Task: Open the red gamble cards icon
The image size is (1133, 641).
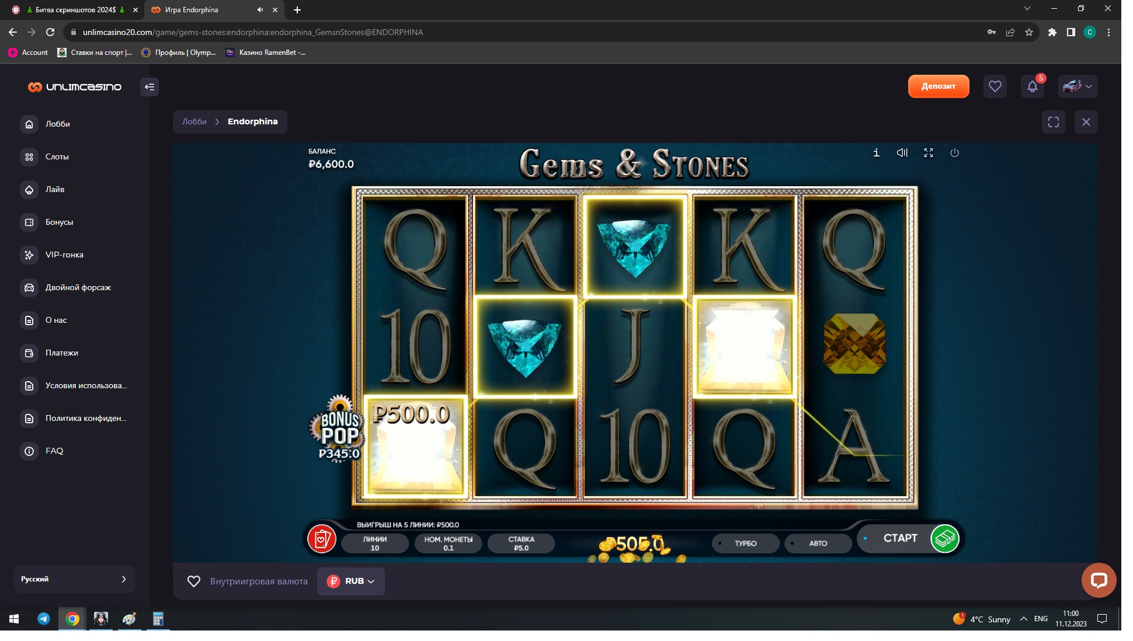Action: (321, 539)
